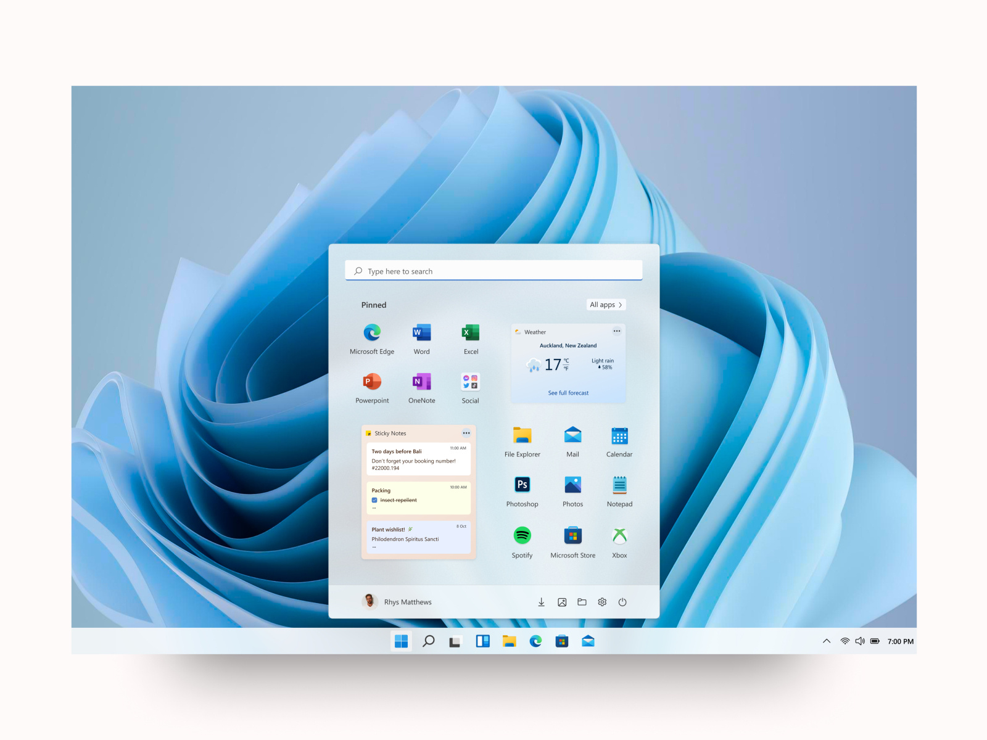
Task: Expand All apps list
Action: pyautogui.click(x=606, y=305)
